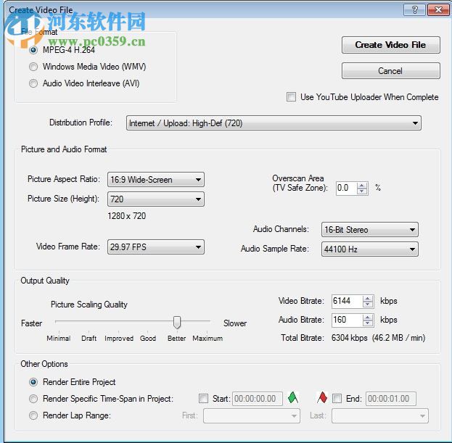This screenshot has height=443, width=452.
Task: Click the End time field 00:00:01.00
Action: pos(391,399)
